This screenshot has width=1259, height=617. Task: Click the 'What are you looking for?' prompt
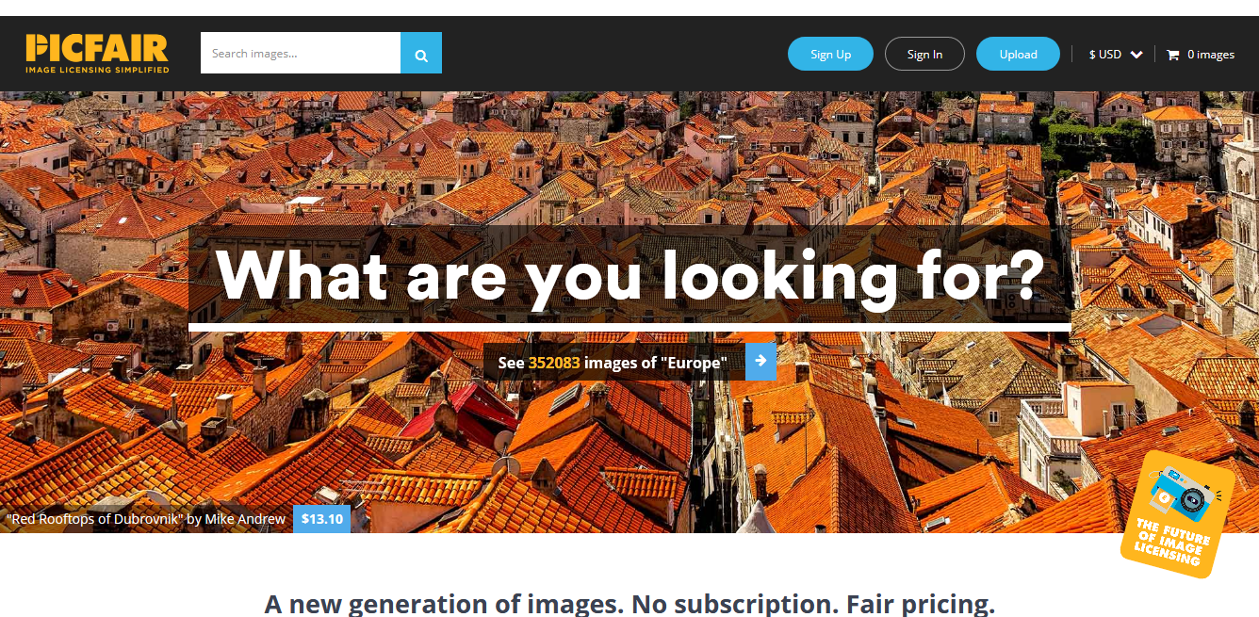(629, 274)
